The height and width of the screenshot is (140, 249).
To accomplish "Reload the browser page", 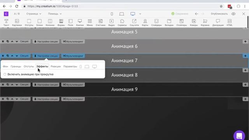I will pyautogui.click(x=17, y=6).
